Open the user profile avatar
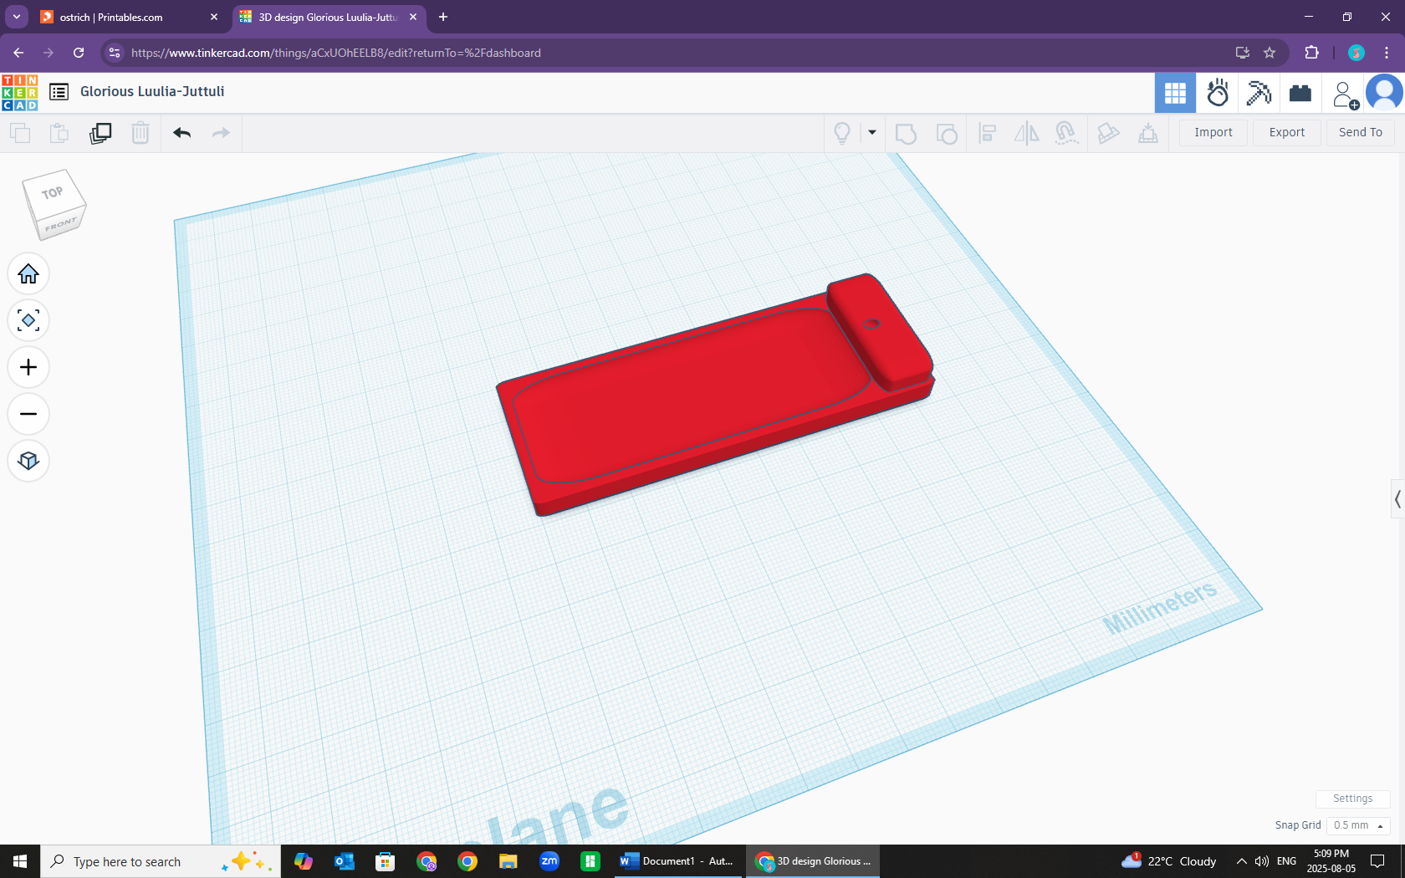1405x878 pixels. click(x=1384, y=93)
